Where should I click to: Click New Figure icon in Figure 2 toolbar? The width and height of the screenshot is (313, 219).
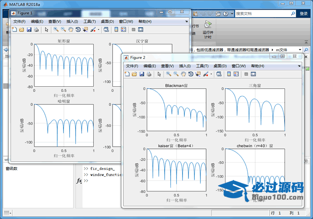tap(127, 74)
